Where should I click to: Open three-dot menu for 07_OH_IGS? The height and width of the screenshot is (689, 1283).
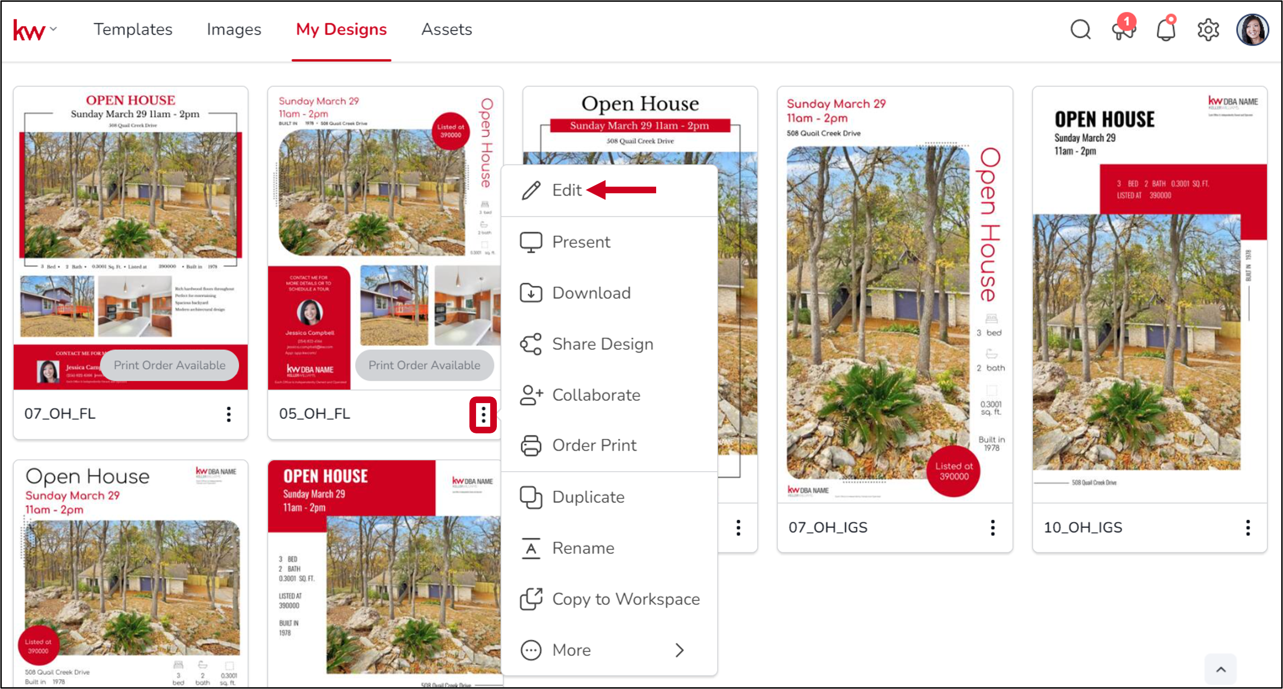pyautogui.click(x=993, y=527)
